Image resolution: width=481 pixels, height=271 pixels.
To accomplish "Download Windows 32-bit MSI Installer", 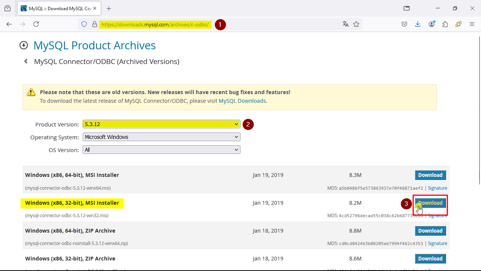I will coord(430,203).
